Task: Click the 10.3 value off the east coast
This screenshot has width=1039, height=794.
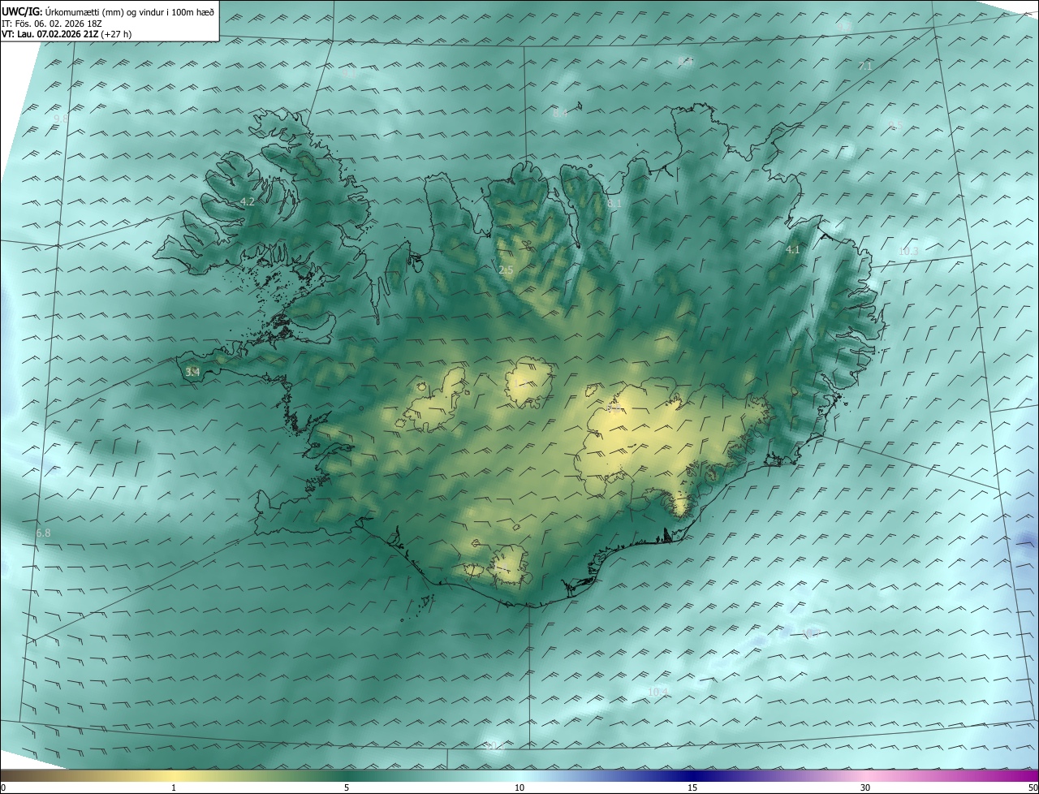Action: click(x=908, y=252)
